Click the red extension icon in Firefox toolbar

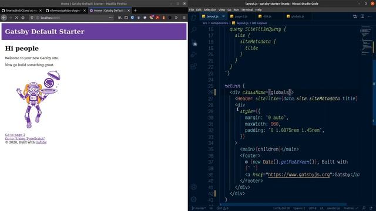pyautogui.click(x=157, y=18)
